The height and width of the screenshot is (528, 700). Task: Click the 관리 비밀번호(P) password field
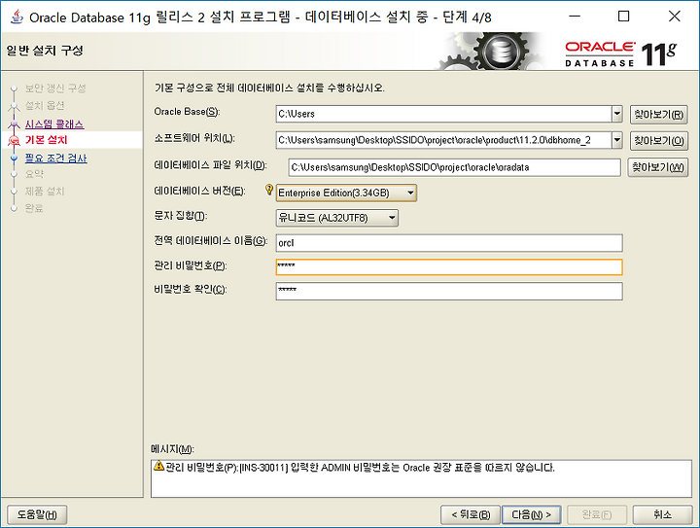pyautogui.click(x=449, y=266)
